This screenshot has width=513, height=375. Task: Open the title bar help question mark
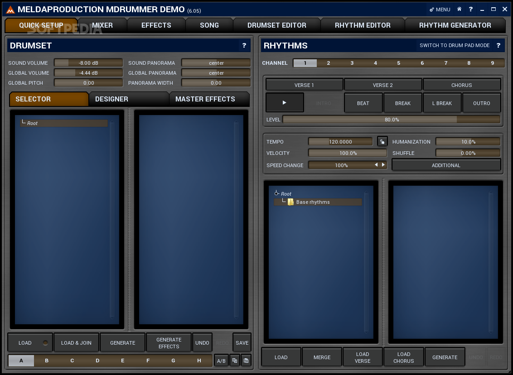click(x=470, y=9)
